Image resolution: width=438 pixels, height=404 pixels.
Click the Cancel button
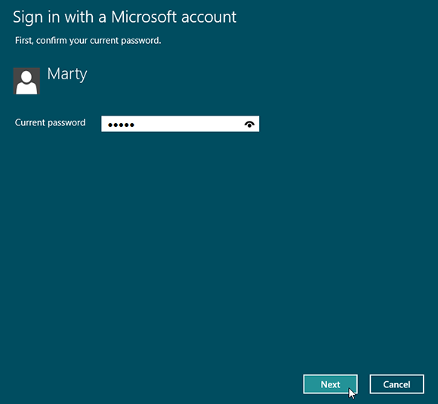click(396, 384)
